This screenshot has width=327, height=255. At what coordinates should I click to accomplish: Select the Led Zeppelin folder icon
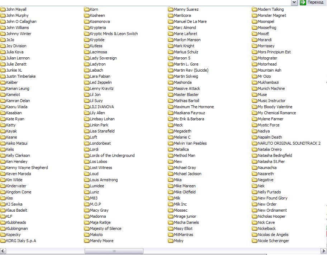87,82
